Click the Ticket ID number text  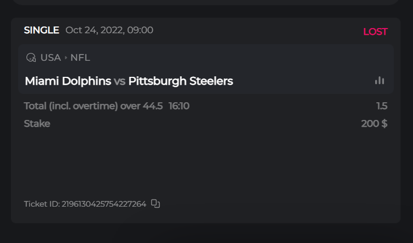104,204
